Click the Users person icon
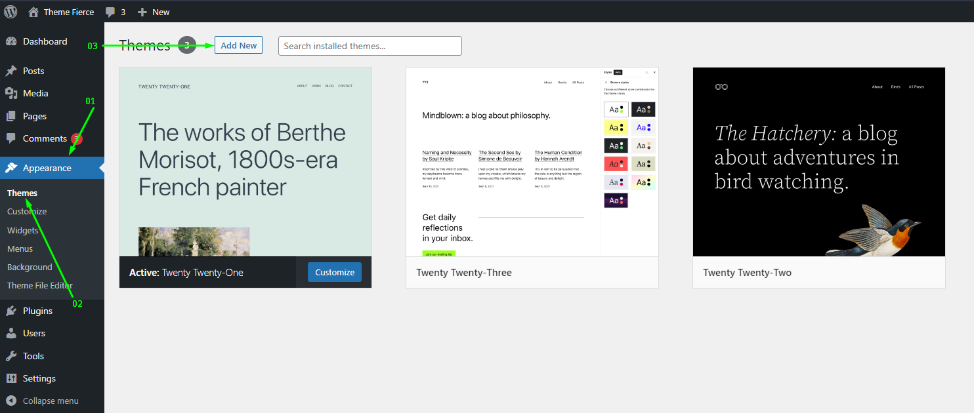 (11, 333)
